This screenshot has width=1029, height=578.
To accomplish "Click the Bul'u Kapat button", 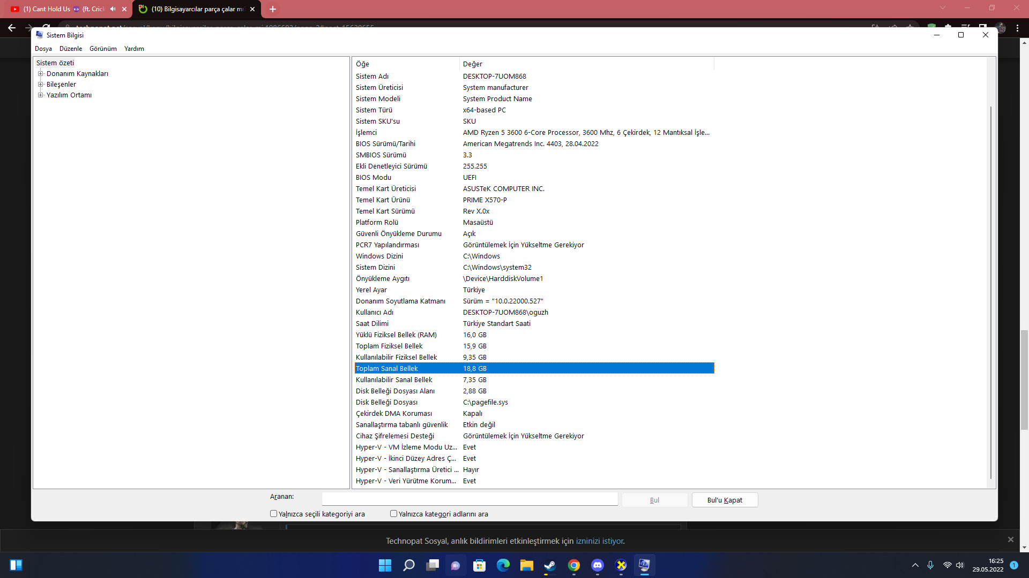I will coord(725,500).
